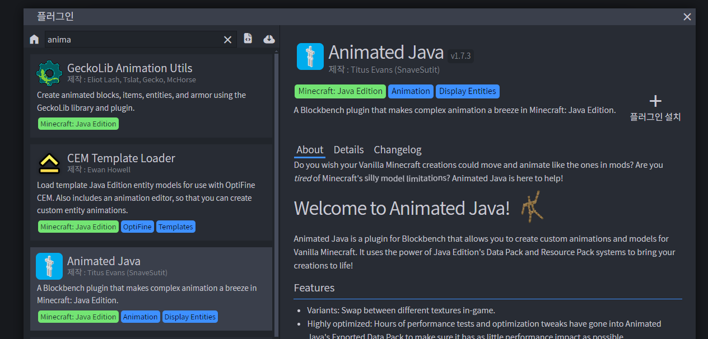This screenshot has height=339, width=708.
Task: Open the Changelog tab
Action: pyautogui.click(x=398, y=150)
